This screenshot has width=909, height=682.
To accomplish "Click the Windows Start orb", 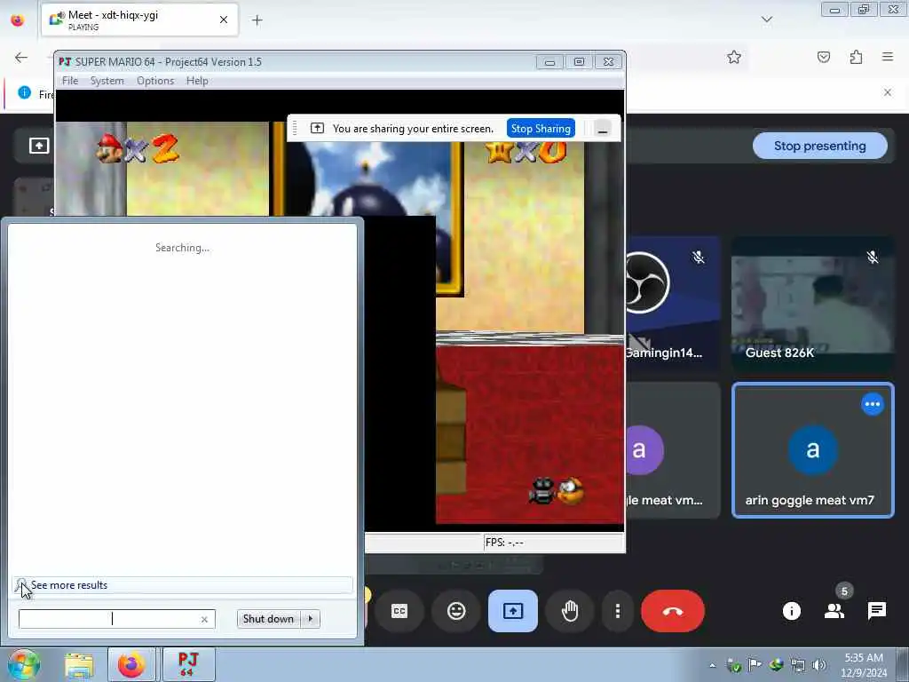I will [23, 664].
